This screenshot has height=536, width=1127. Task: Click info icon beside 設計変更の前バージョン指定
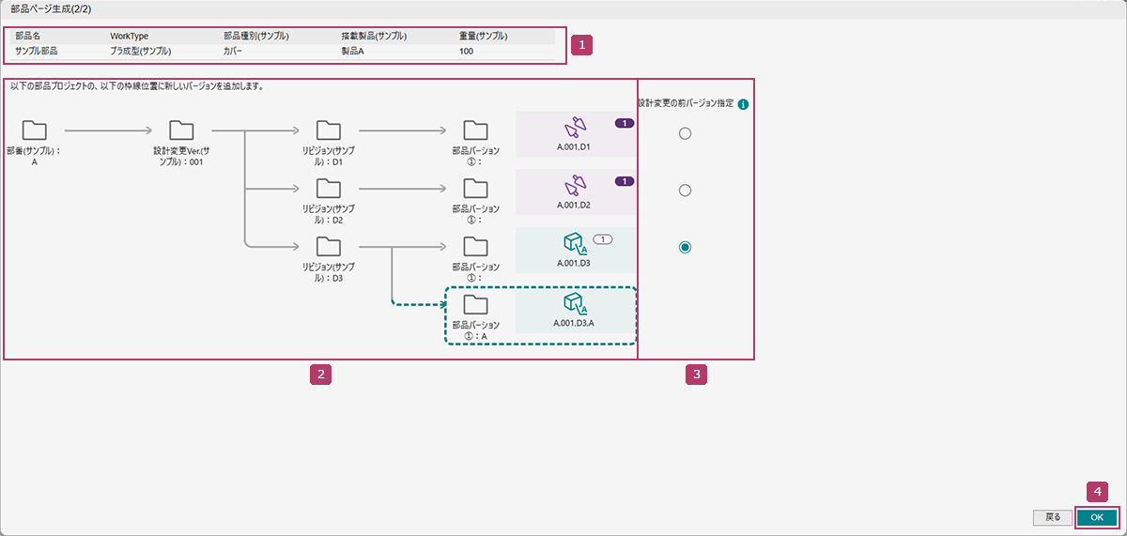click(743, 104)
